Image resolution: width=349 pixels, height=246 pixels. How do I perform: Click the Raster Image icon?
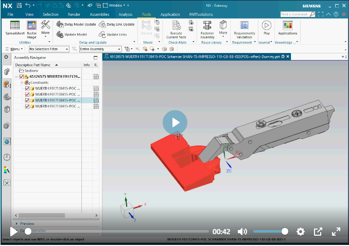[x=31, y=28]
